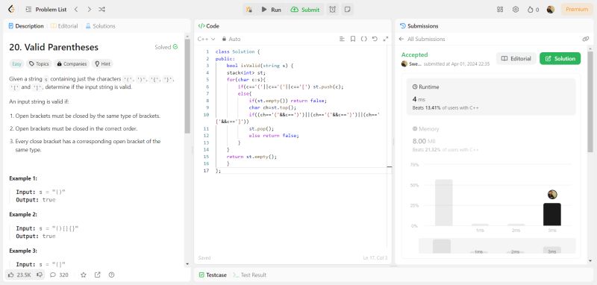Open the user profile avatar
597x285 pixels.
pos(551,10)
